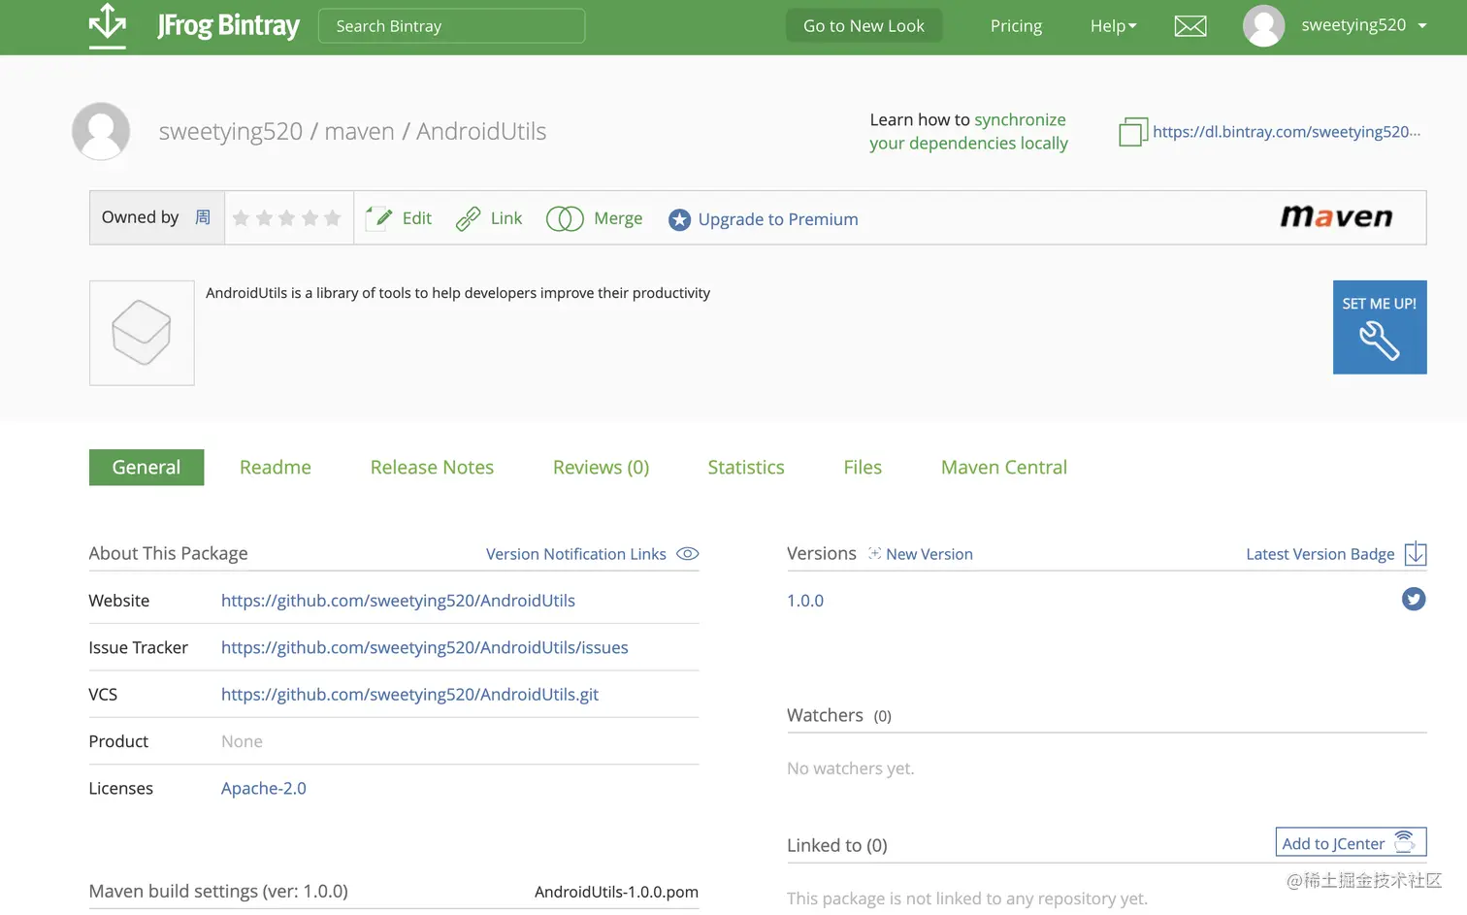Switch to the Release Notes tab
The image size is (1467, 915).
pyautogui.click(x=432, y=468)
